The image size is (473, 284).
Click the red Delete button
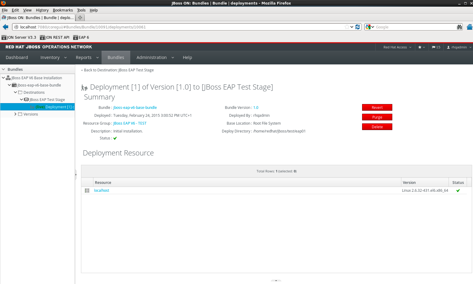377,127
